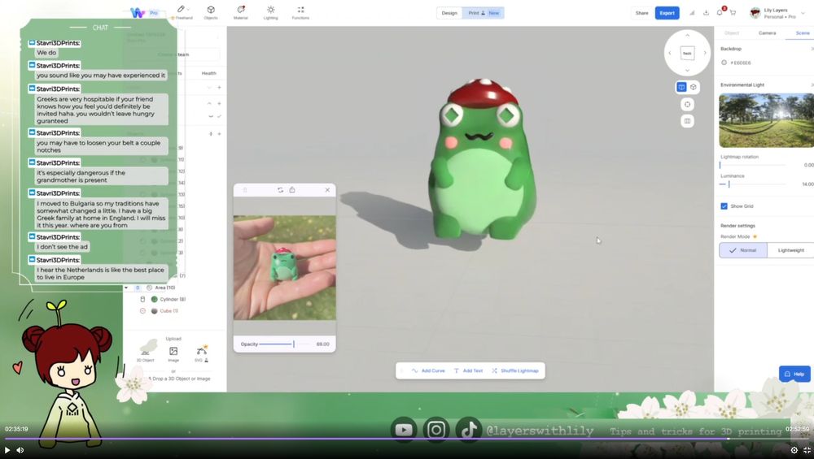Image resolution: width=814 pixels, height=459 pixels.
Task: Switch to the Camera tab
Action: click(768, 33)
